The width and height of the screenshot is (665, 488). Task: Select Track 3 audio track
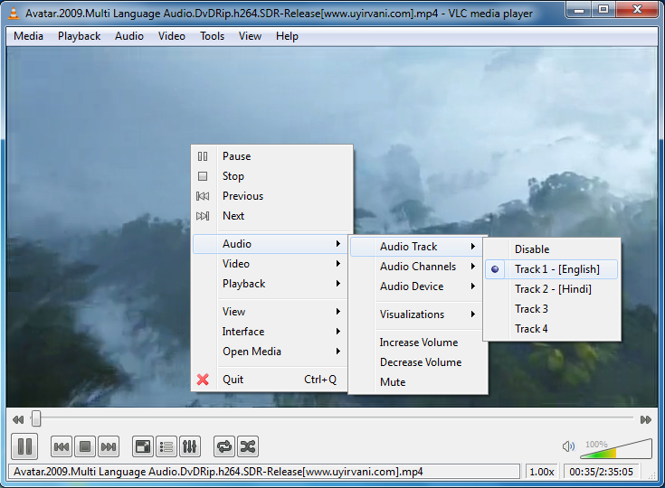tap(551, 309)
